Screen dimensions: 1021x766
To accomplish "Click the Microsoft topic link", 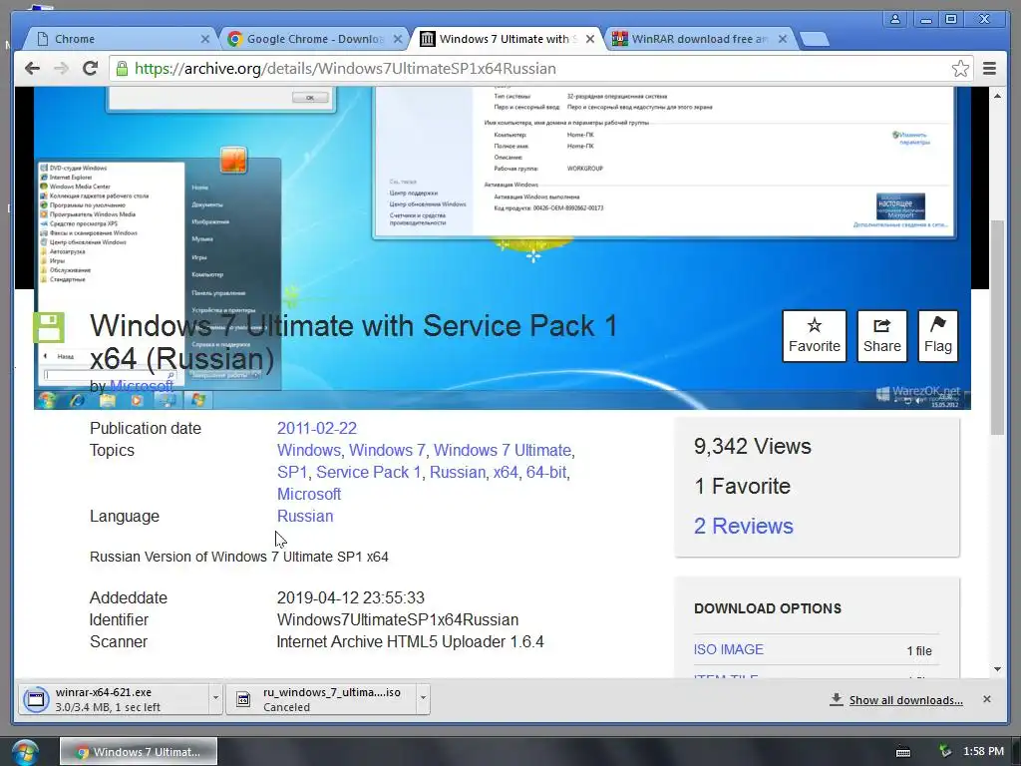I will click(x=309, y=494).
